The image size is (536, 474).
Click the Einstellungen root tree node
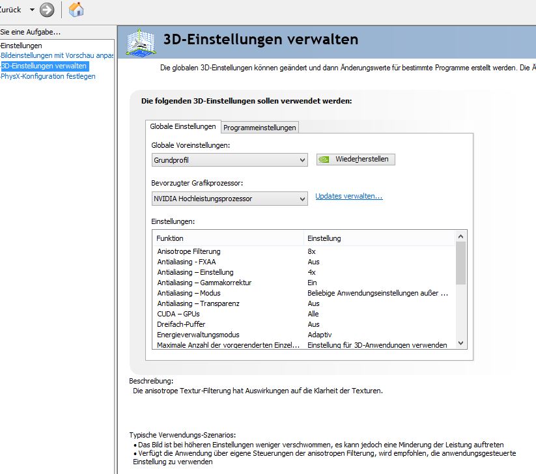pyautogui.click(x=21, y=46)
